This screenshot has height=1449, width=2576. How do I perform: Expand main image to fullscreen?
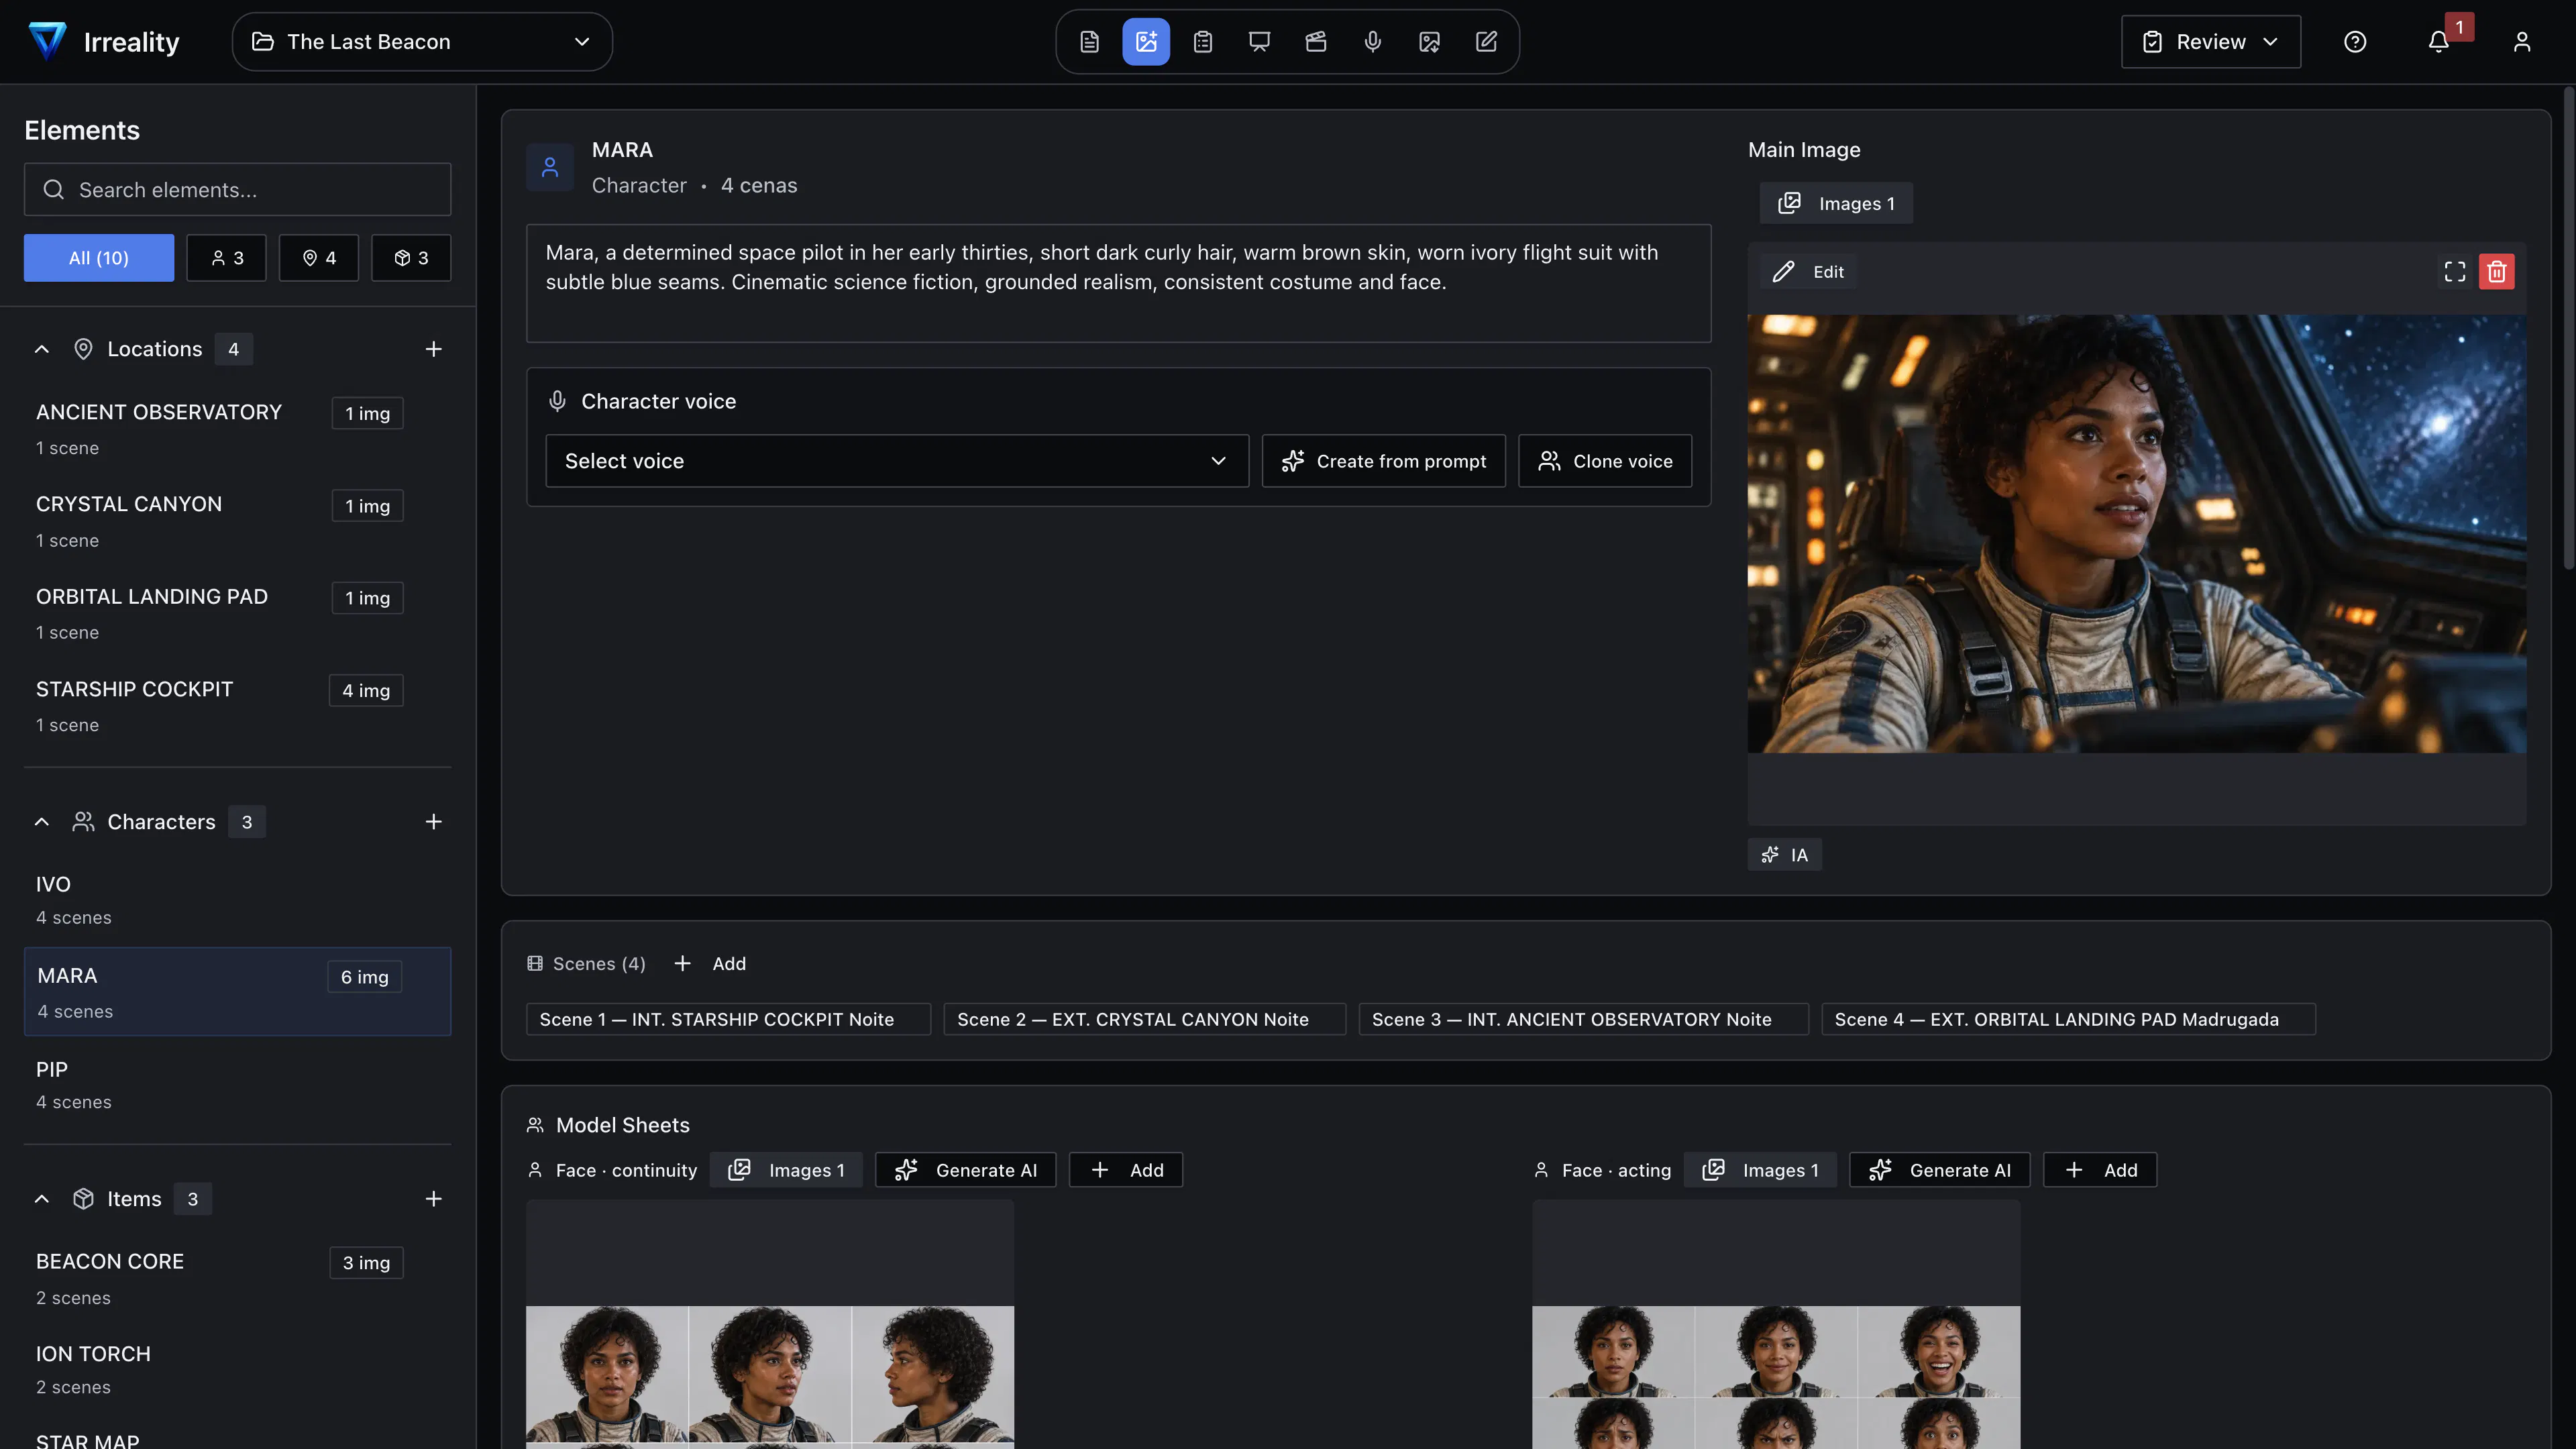(x=2455, y=272)
